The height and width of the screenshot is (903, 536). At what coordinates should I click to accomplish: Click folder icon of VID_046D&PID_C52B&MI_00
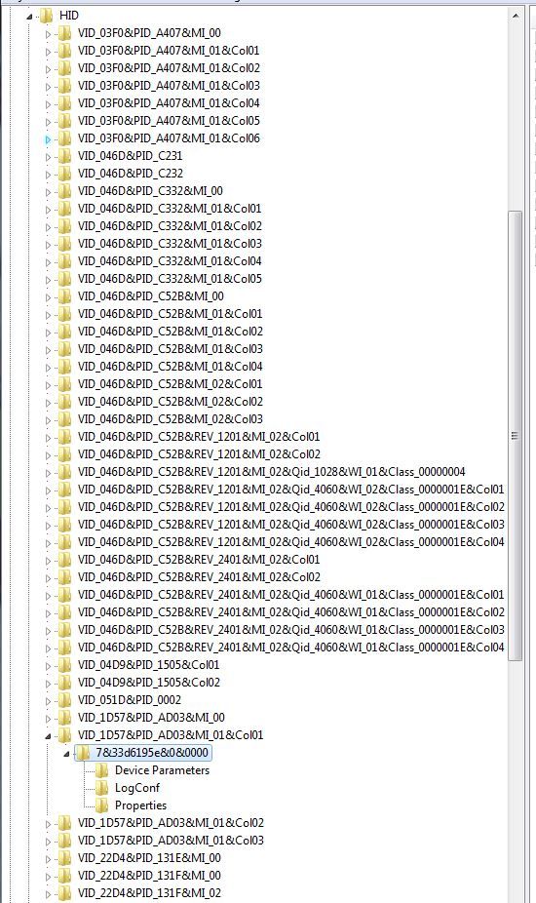pos(64,296)
